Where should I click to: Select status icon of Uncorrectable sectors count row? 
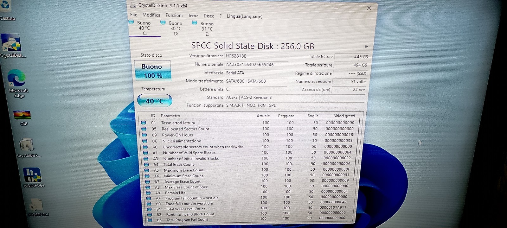pos(145,147)
